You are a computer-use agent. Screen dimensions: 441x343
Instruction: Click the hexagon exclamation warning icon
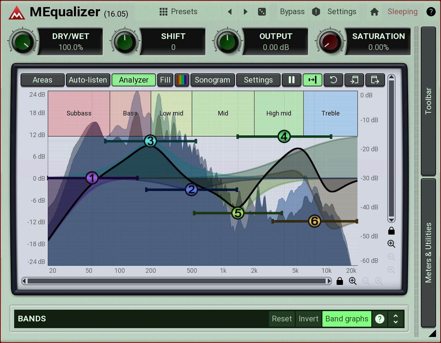click(x=316, y=12)
